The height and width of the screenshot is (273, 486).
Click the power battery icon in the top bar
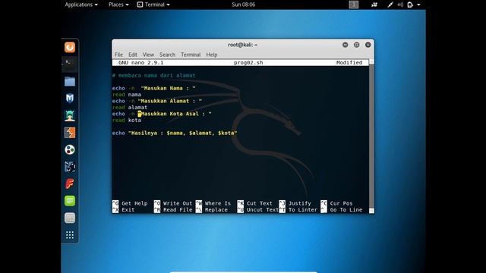click(x=410, y=5)
